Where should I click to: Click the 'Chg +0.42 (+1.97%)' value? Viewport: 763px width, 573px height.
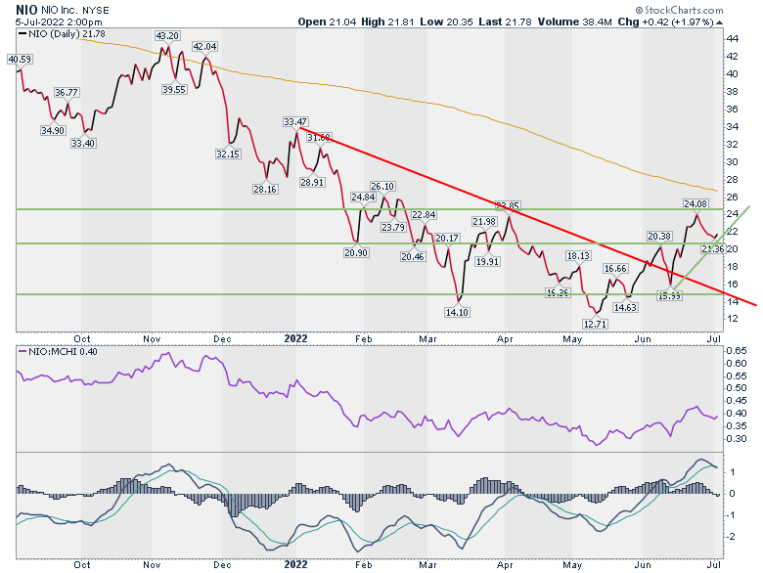point(665,22)
